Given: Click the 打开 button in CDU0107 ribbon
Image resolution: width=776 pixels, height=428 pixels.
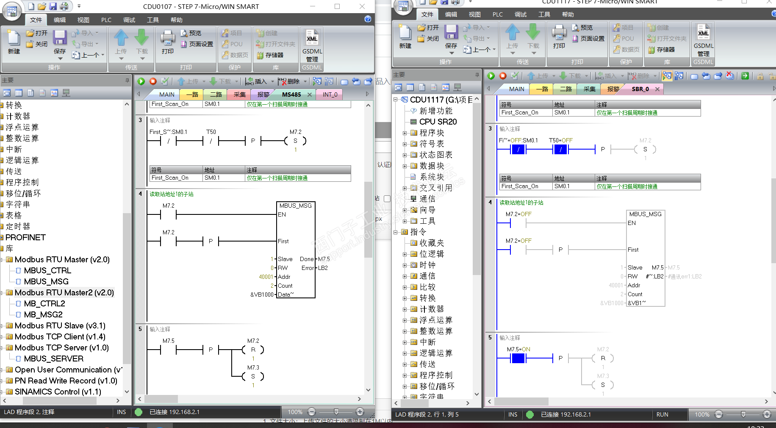Looking at the screenshot, I should [x=37, y=33].
